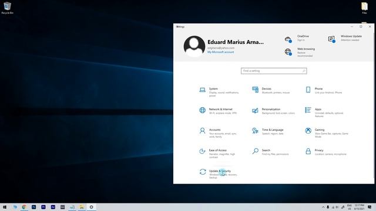Screen dimensions: 376x211
Task: Open the Devices settings category
Action: (271, 90)
